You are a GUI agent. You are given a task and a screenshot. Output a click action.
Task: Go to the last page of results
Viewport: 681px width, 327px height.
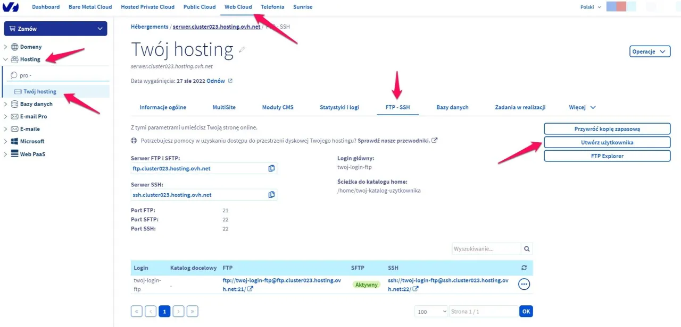193,312
